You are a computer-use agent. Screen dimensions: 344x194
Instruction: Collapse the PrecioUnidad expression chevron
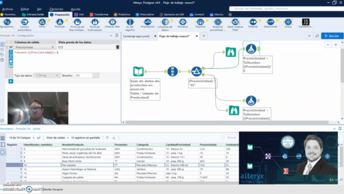pyautogui.click(x=11, y=47)
